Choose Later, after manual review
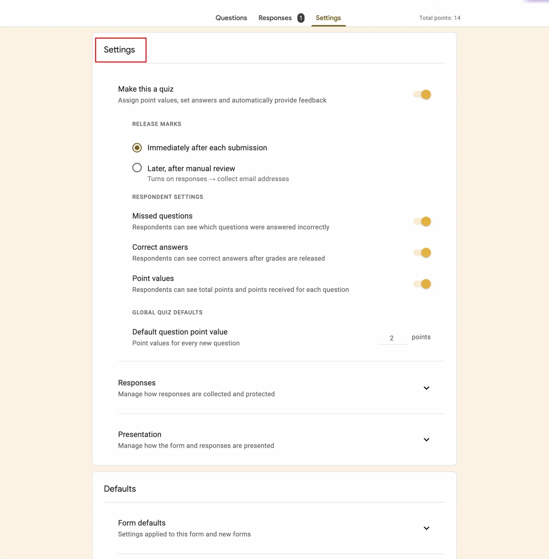Viewport: 549px width, 559px height. pyautogui.click(x=137, y=168)
